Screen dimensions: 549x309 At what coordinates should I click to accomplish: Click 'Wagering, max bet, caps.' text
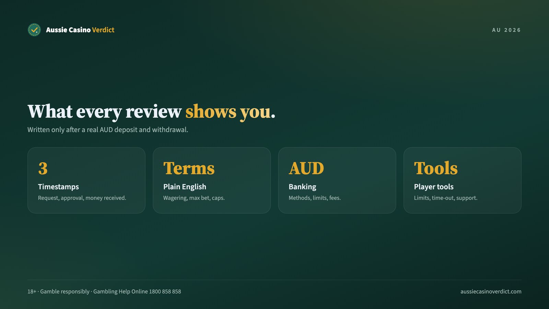pyautogui.click(x=194, y=198)
